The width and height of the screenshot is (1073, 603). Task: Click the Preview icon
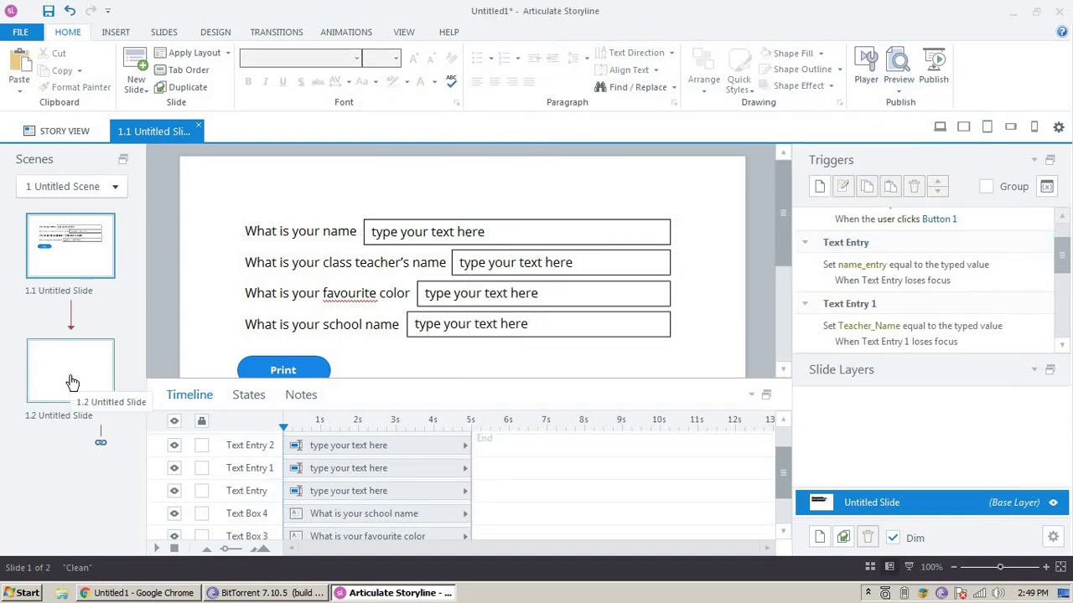coord(899,67)
